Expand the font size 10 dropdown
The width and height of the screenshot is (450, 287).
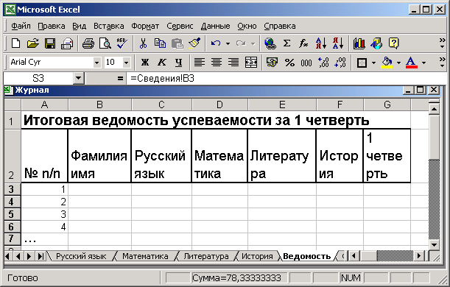tap(126, 63)
